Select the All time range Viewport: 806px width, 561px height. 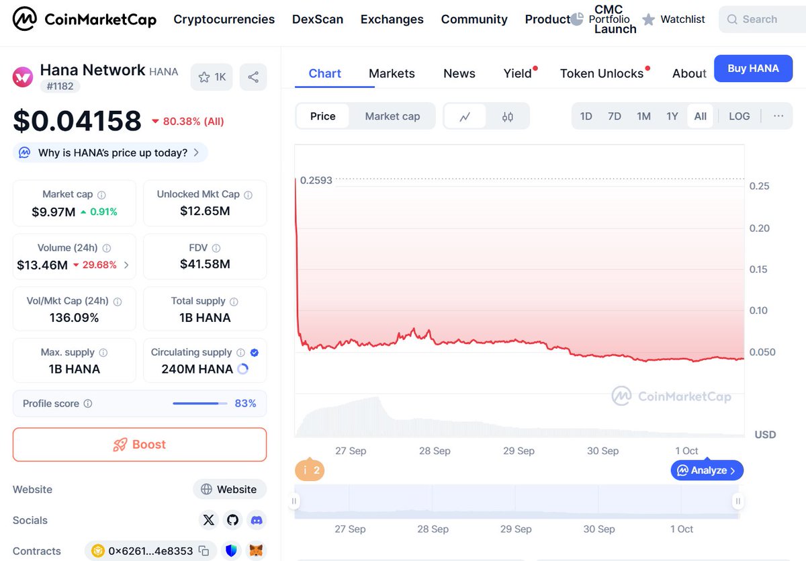tap(700, 116)
